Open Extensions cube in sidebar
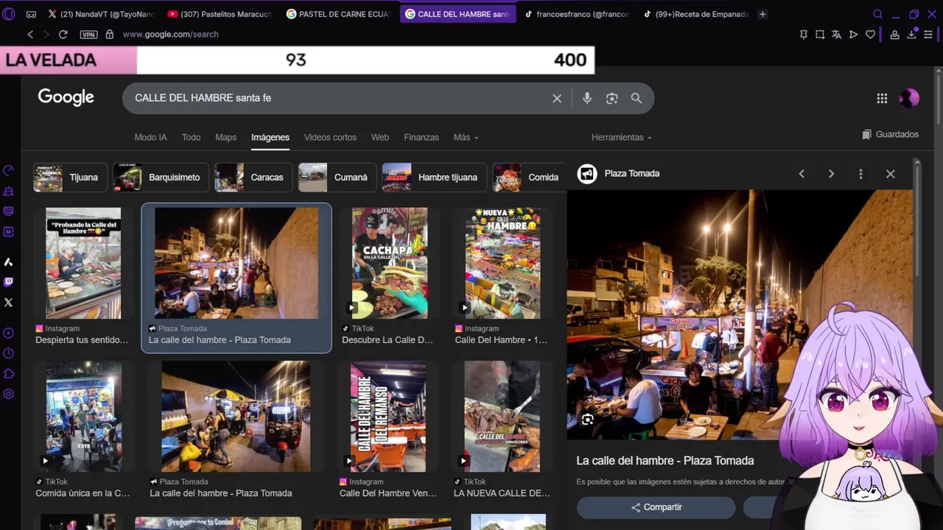Viewport: 943px width, 530px height. (9, 374)
